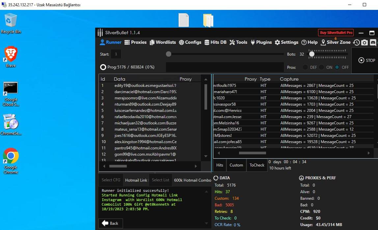Image resolution: width=378 pixels, height=230 pixels.
Task: Click the Buy SilverBullet Pro button
Action: point(336,33)
